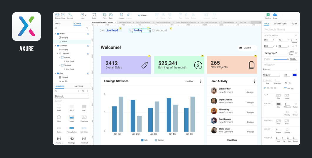
Task: Click Update style link
Action: click(291, 52)
